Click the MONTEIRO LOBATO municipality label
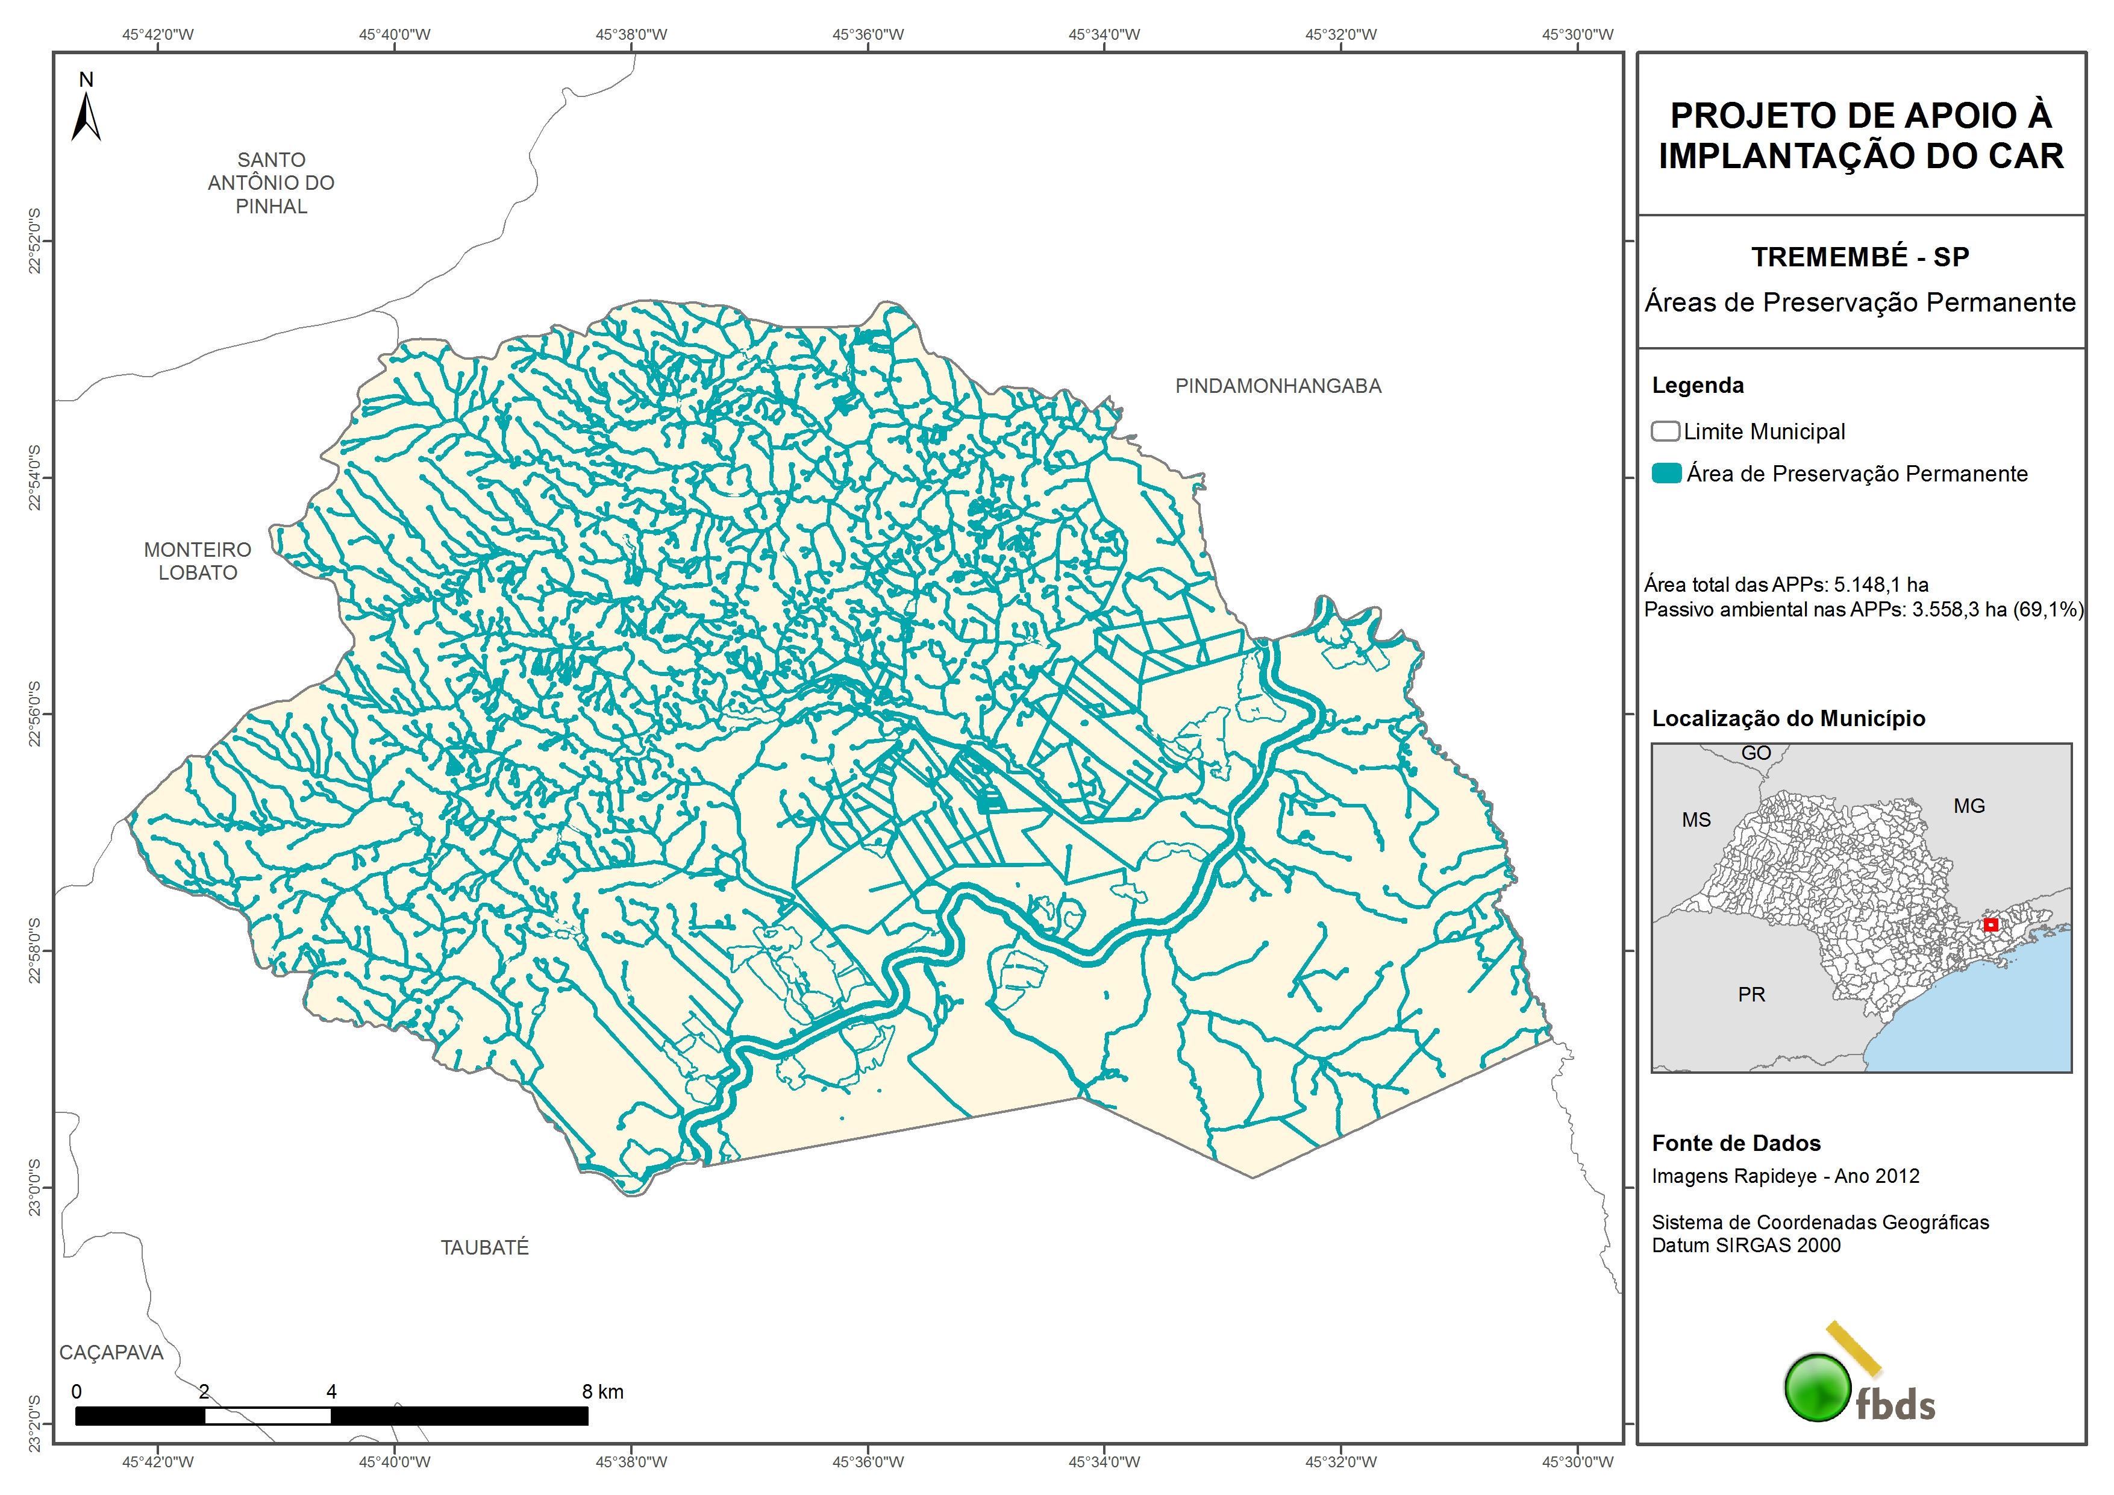This screenshot has width=2114, height=1495. 197,561
